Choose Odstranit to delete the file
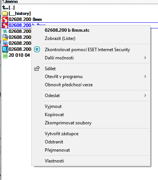Screen dimensions: 158x180 54,142
